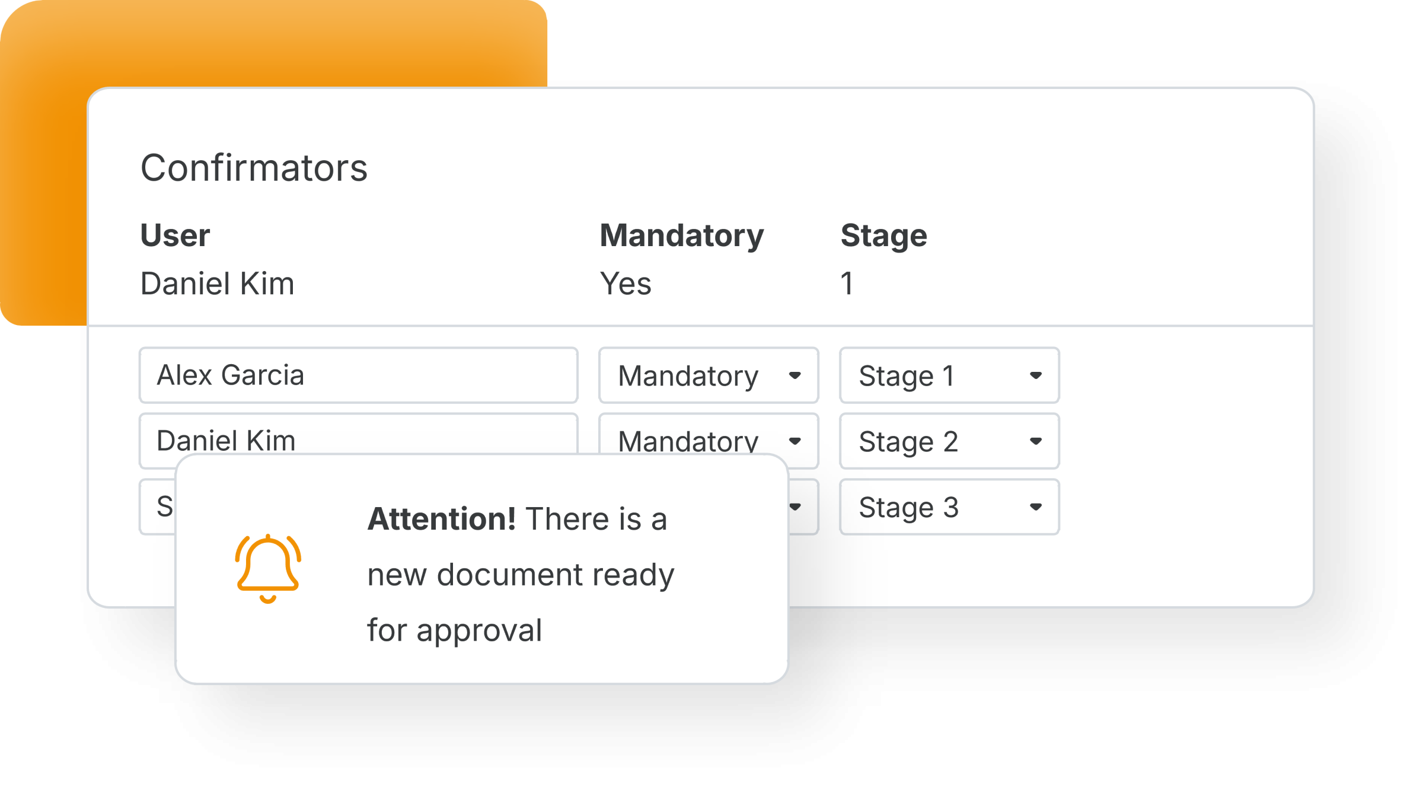Click the User column header
The width and height of the screenshot is (1423, 793).
tap(175, 235)
